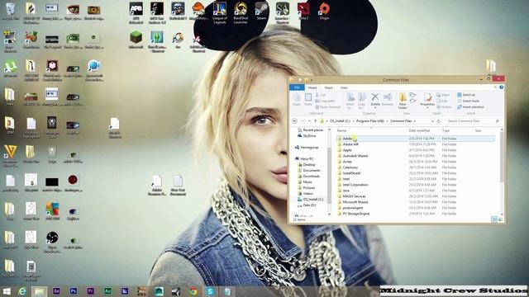The height and width of the screenshot is (297, 529).
Task: Open the Steam desktop shortcut
Action: 261,11
